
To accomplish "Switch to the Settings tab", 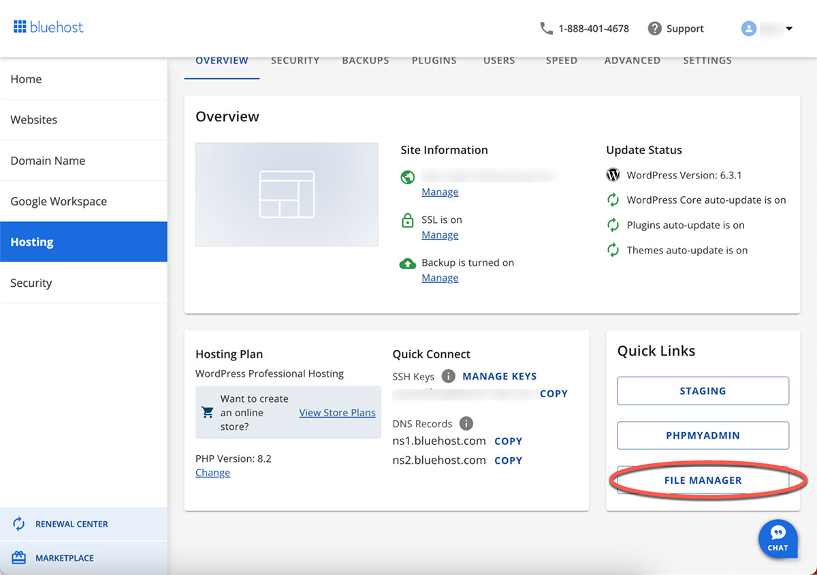I will (x=707, y=61).
